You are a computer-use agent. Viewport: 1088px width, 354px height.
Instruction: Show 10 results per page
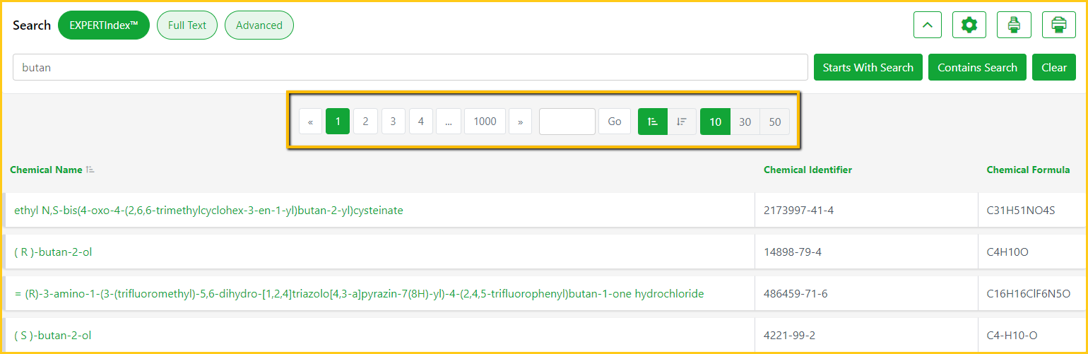pyautogui.click(x=715, y=122)
